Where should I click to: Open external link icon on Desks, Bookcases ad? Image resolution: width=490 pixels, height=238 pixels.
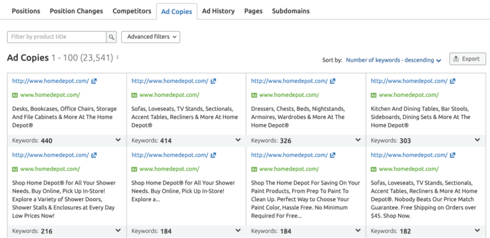(x=94, y=81)
